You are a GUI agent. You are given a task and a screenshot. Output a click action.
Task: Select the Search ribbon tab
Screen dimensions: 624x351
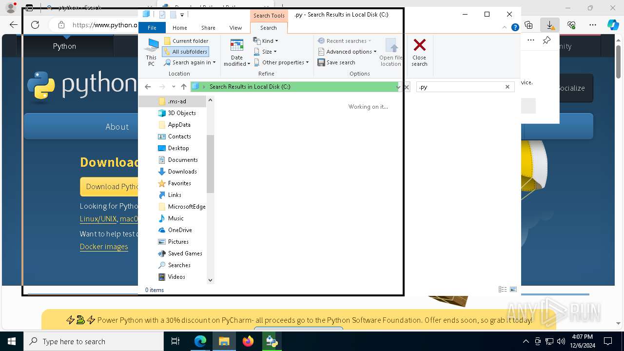click(x=269, y=28)
